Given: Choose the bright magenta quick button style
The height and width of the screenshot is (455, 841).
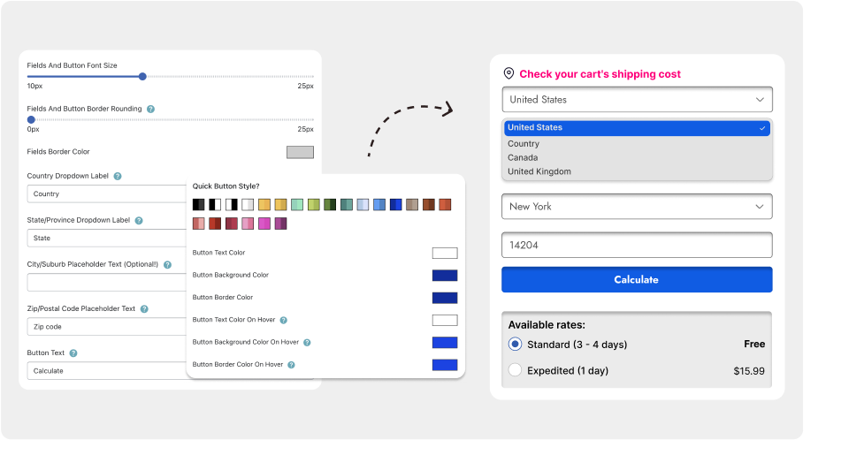Looking at the screenshot, I should coord(264,224).
